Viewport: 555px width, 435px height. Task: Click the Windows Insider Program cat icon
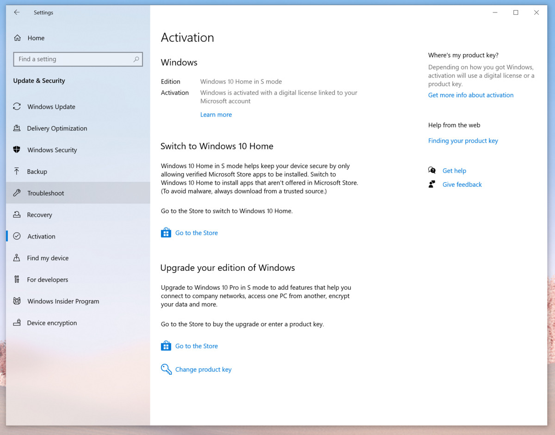click(x=17, y=301)
